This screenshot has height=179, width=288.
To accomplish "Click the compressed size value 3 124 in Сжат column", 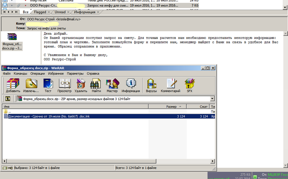I will pyautogui.click(x=204, y=116).
